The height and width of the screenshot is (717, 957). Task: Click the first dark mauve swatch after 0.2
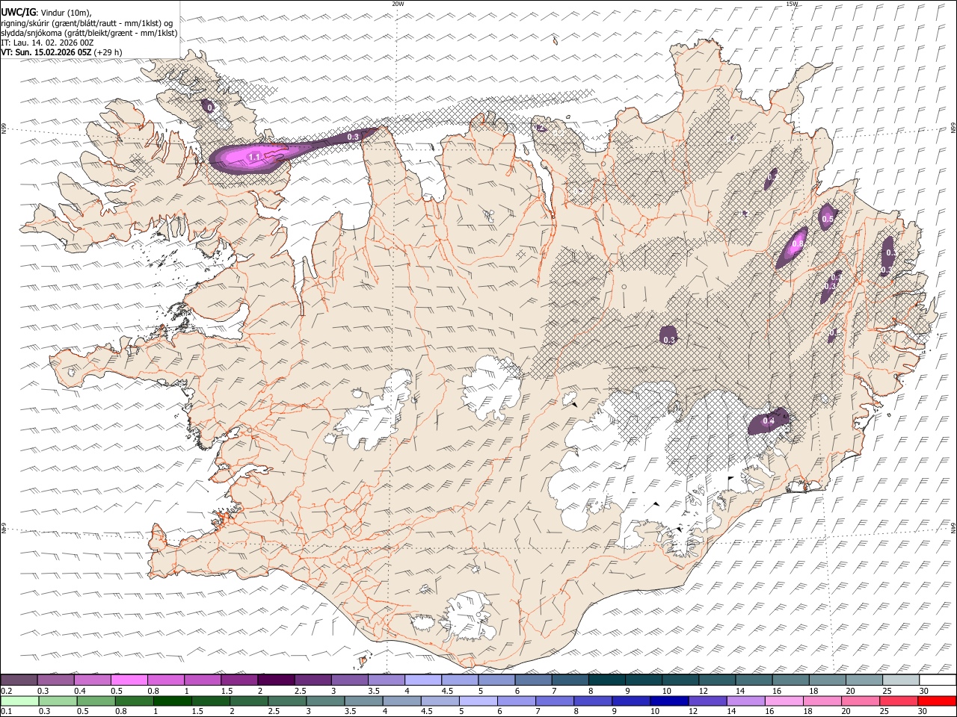(x=19, y=680)
